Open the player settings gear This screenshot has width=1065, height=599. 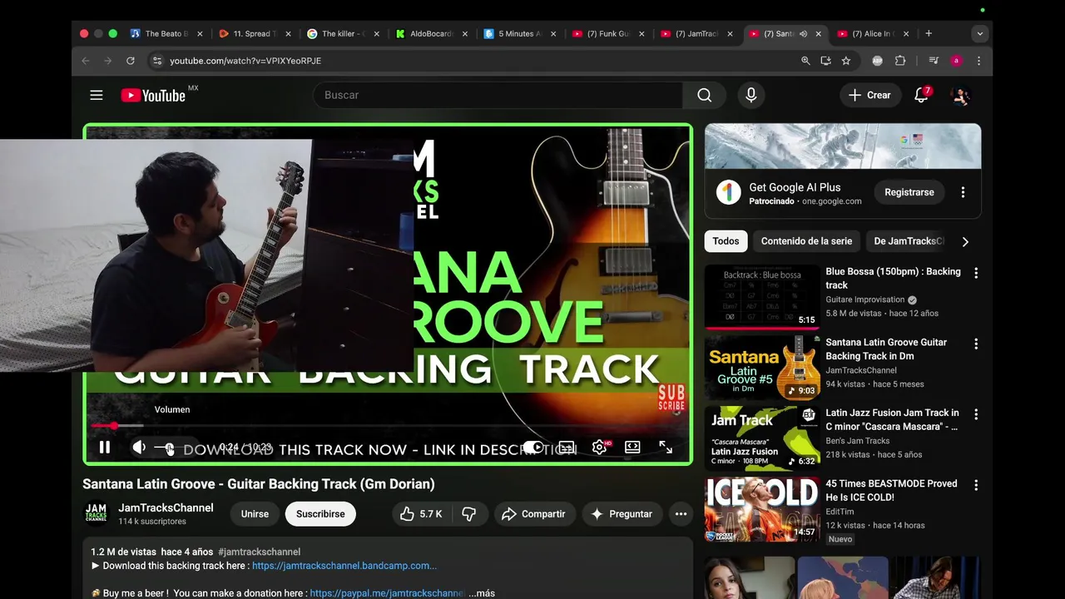click(x=599, y=448)
